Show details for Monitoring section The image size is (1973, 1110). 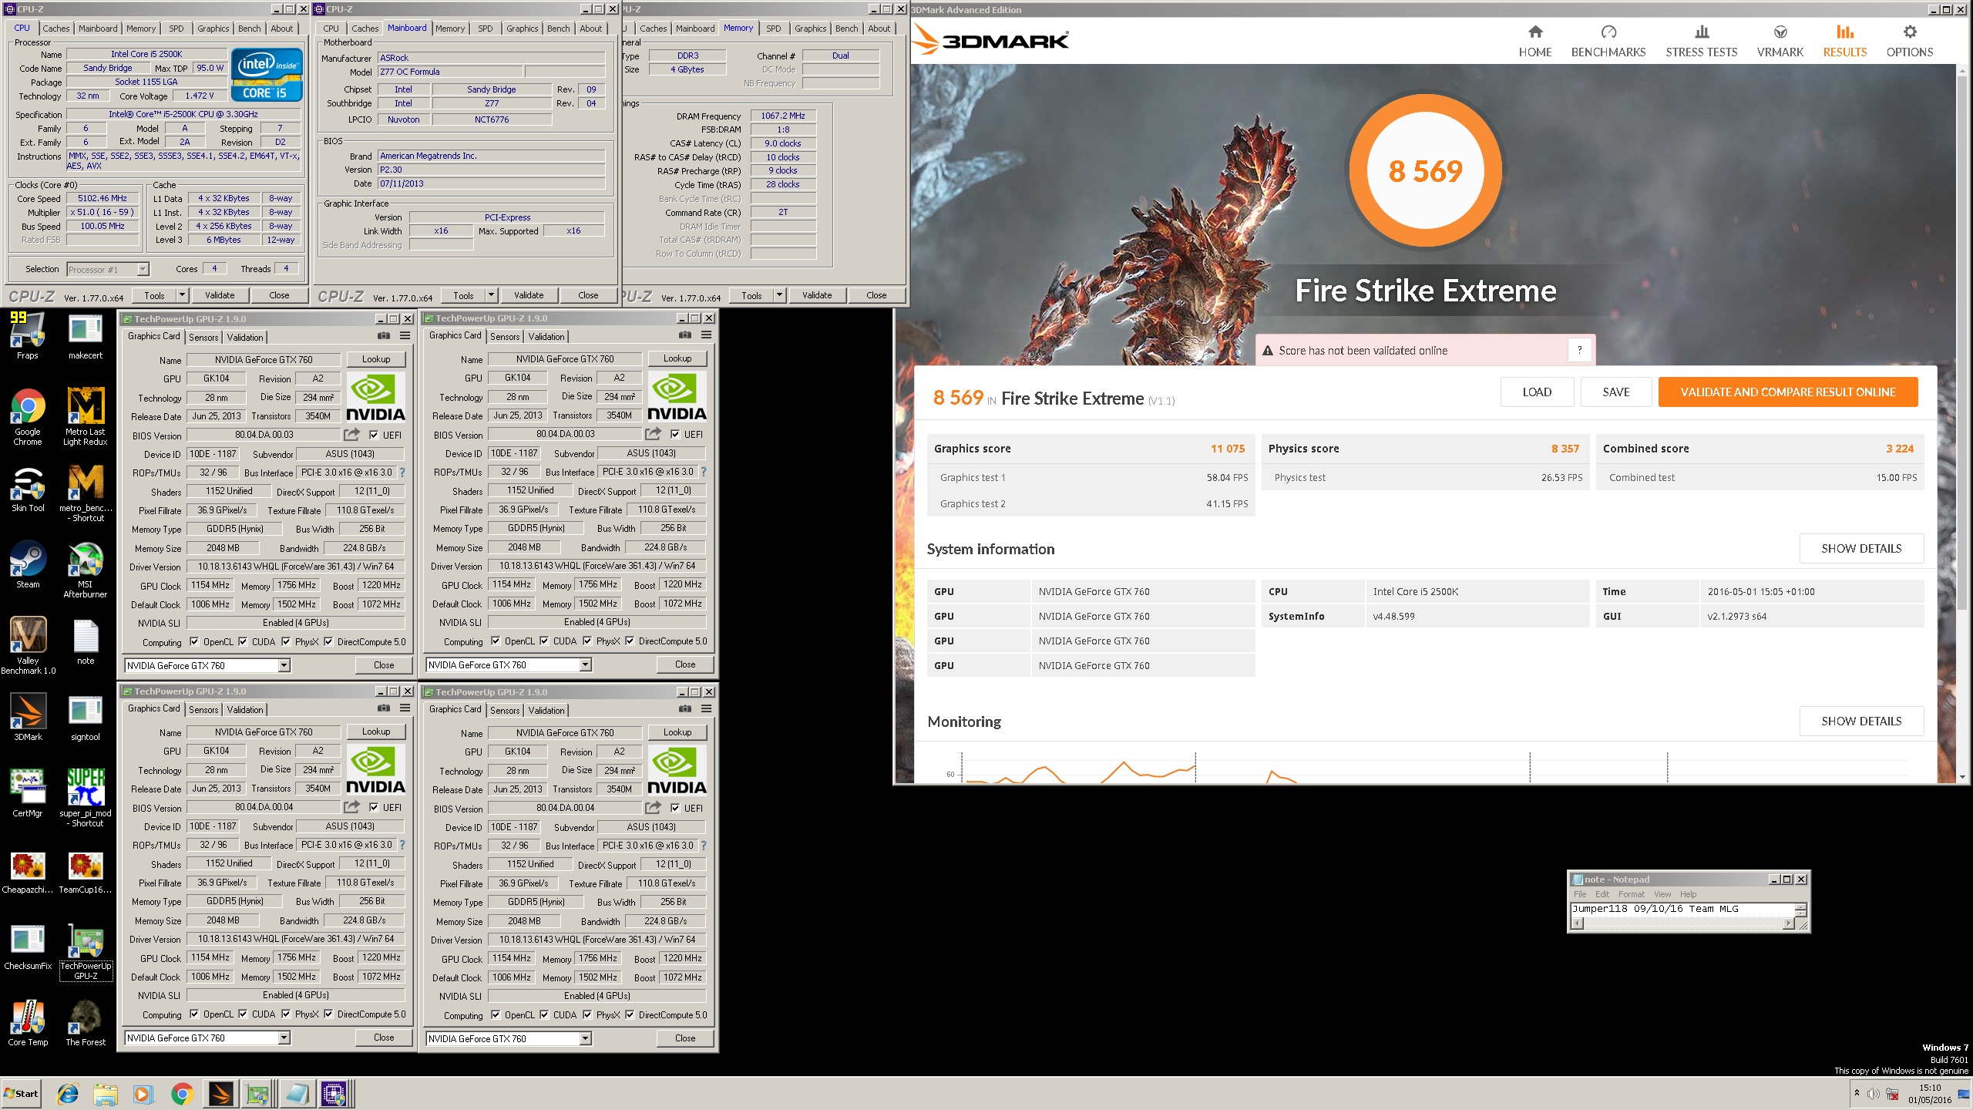(1861, 721)
